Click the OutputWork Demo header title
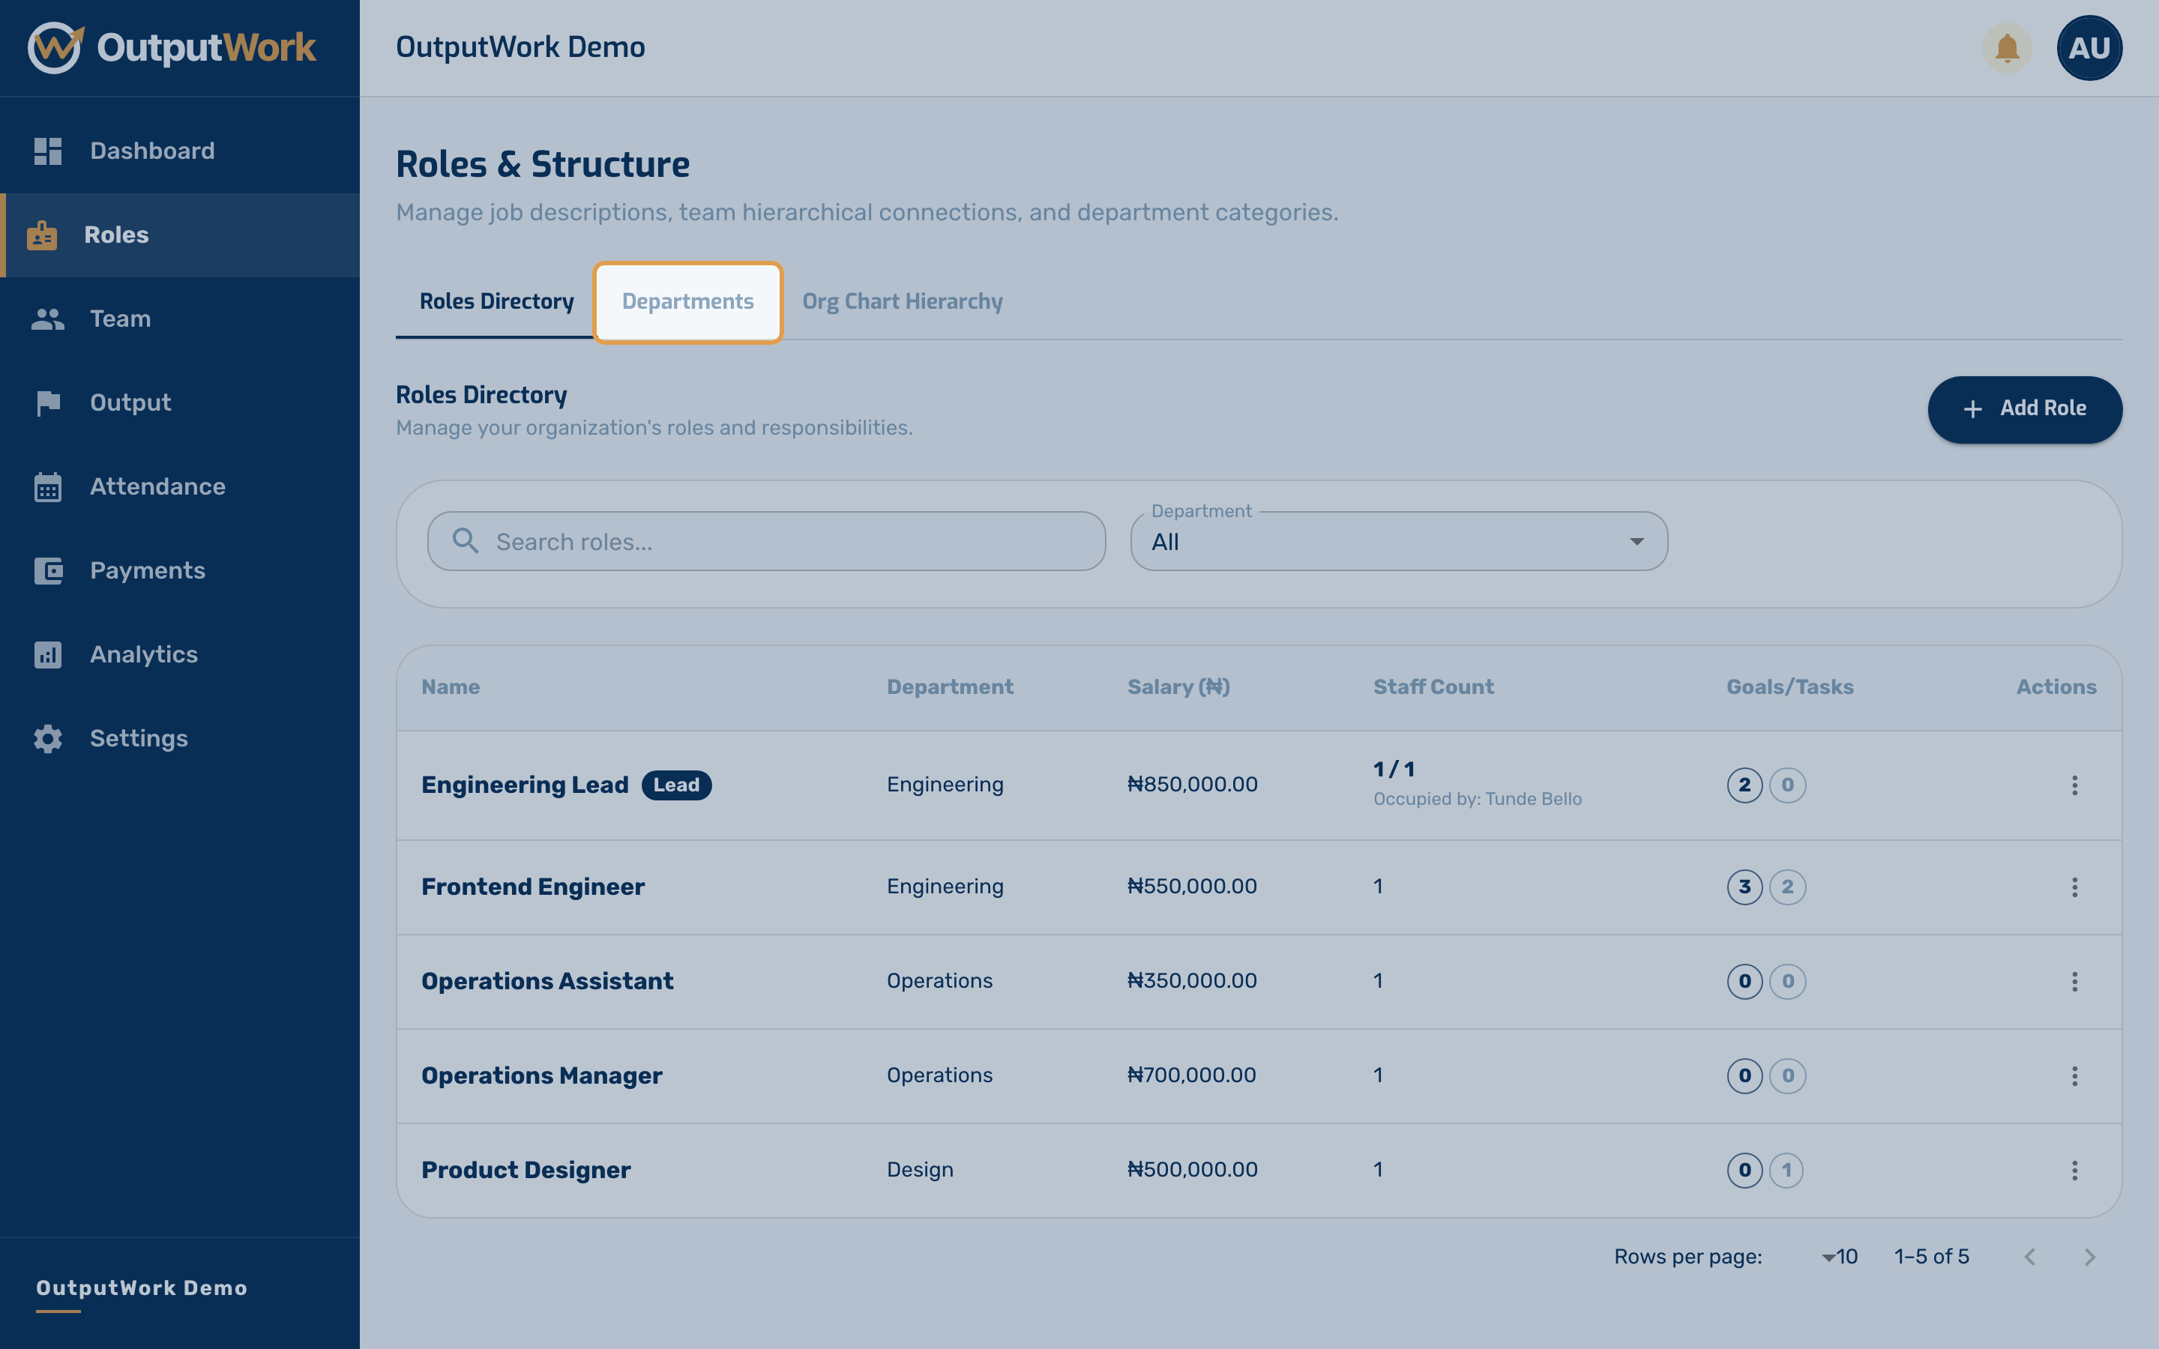 tap(520, 47)
